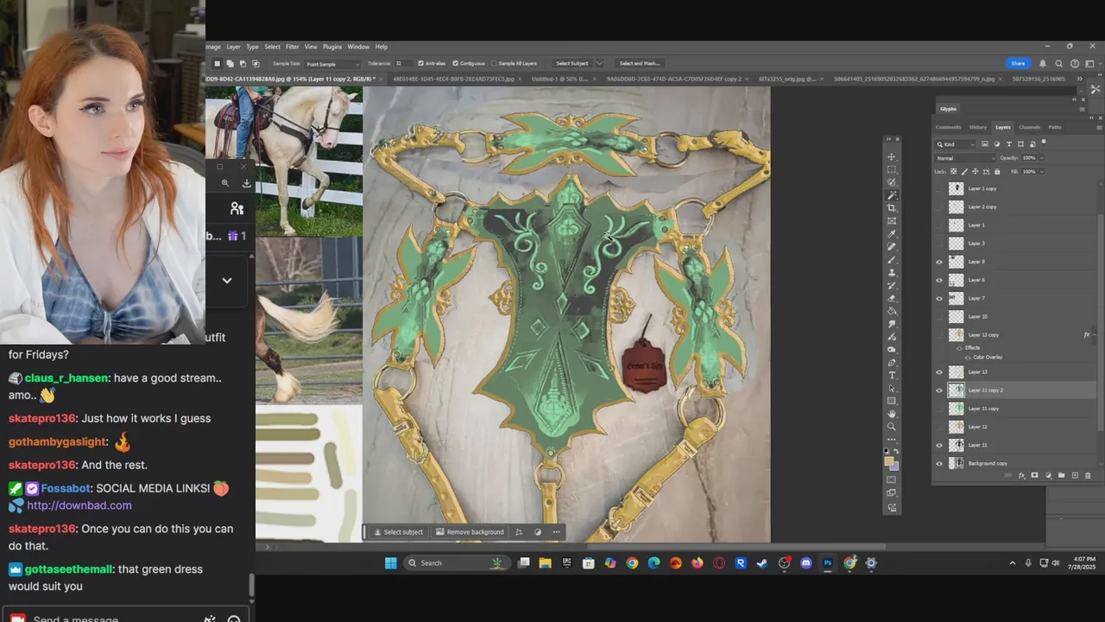Open the Fill value dropdown
Viewport: 1105px width, 622px height.
pyautogui.click(x=1042, y=171)
